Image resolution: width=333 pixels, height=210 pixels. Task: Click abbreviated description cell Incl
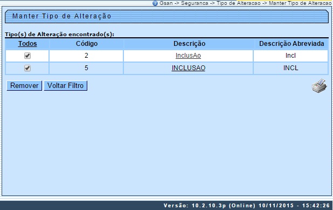[x=290, y=56]
